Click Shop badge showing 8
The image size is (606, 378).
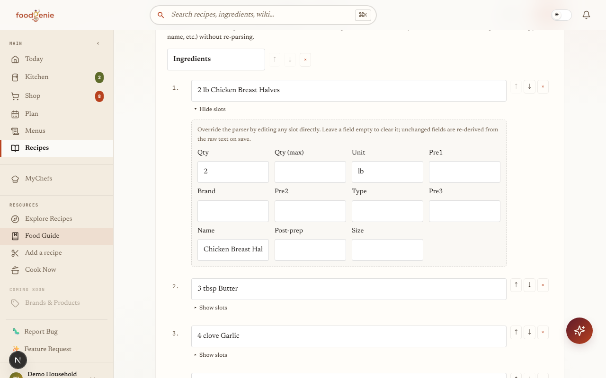pos(99,96)
